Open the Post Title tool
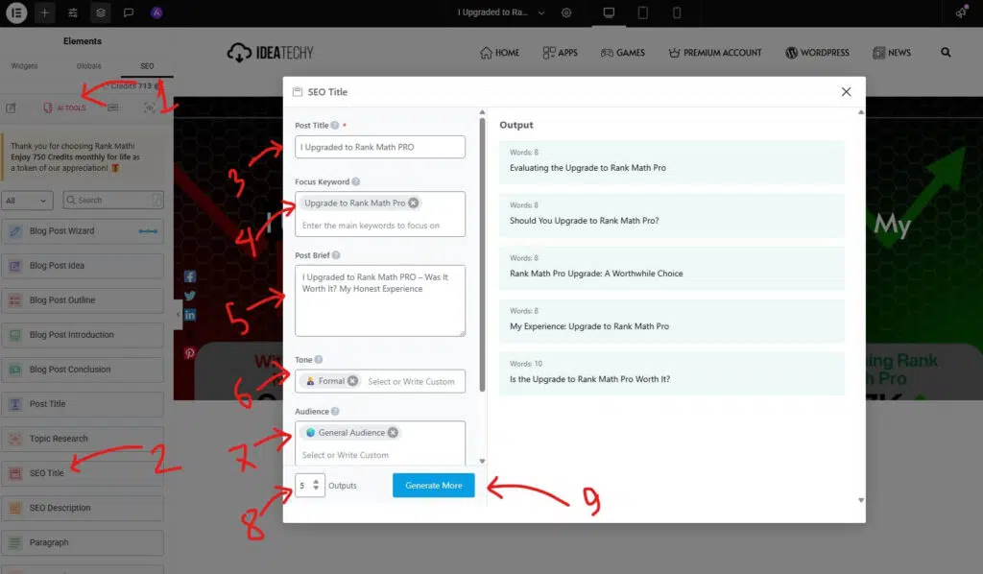The height and width of the screenshot is (574, 983). [83, 404]
